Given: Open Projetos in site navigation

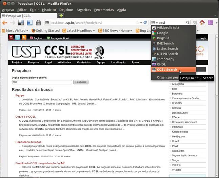Looking at the screenshot, I should pos(17,62).
